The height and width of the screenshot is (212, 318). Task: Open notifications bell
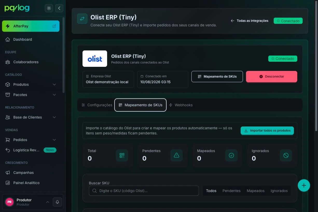(x=57, y=202)
